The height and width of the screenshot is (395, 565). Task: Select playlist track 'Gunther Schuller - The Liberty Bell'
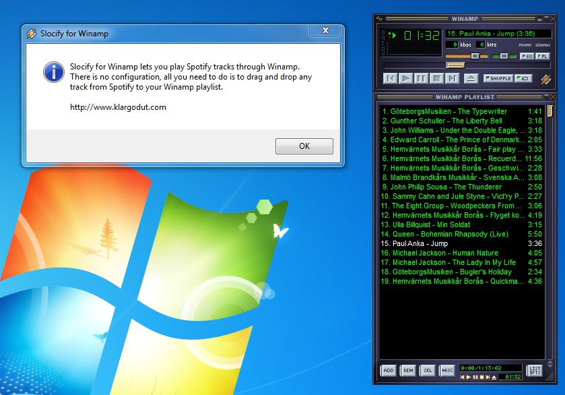[461, 121]
